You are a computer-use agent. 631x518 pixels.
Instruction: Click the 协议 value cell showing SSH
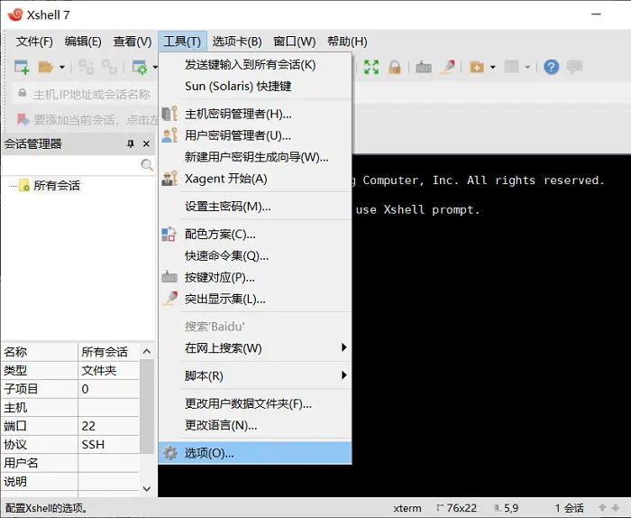tap(108, 444)
